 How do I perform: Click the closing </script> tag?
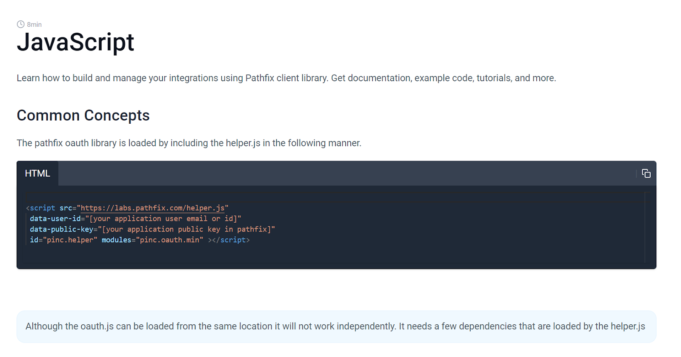click(x=231, y=240)
